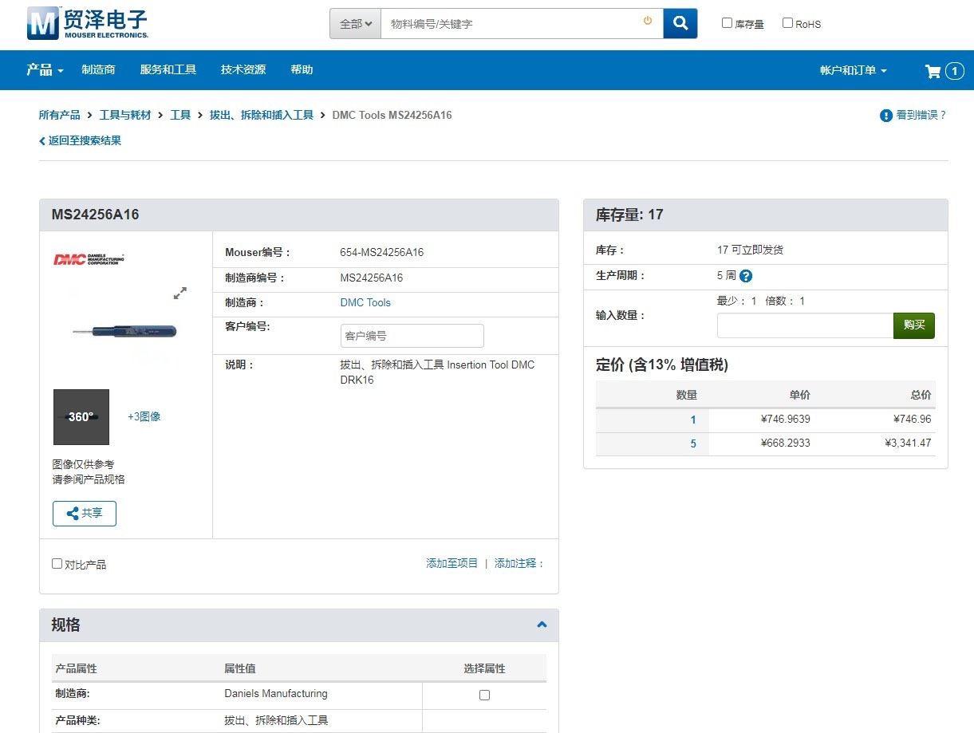Open the 帐户和订单 dropdown
This screenshot has height=733, width=974.
(854, 70)
